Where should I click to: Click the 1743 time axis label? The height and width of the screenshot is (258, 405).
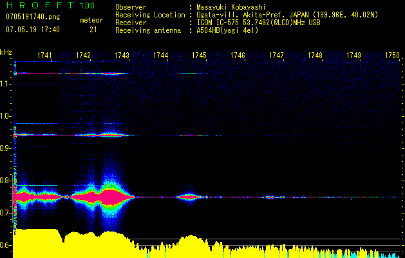(x=122, y=55)
